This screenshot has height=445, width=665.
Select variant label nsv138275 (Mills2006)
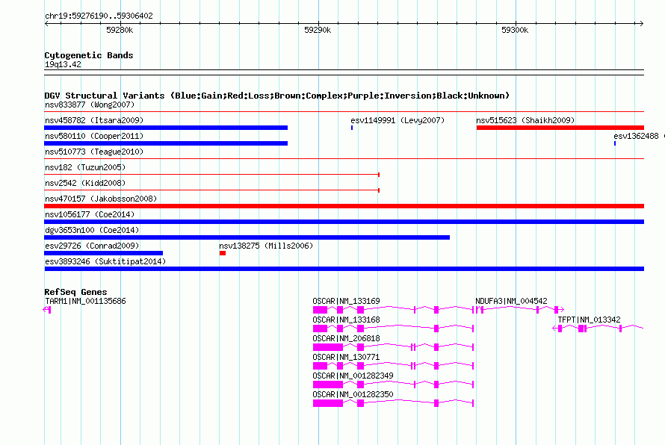[x=266, y=246]
